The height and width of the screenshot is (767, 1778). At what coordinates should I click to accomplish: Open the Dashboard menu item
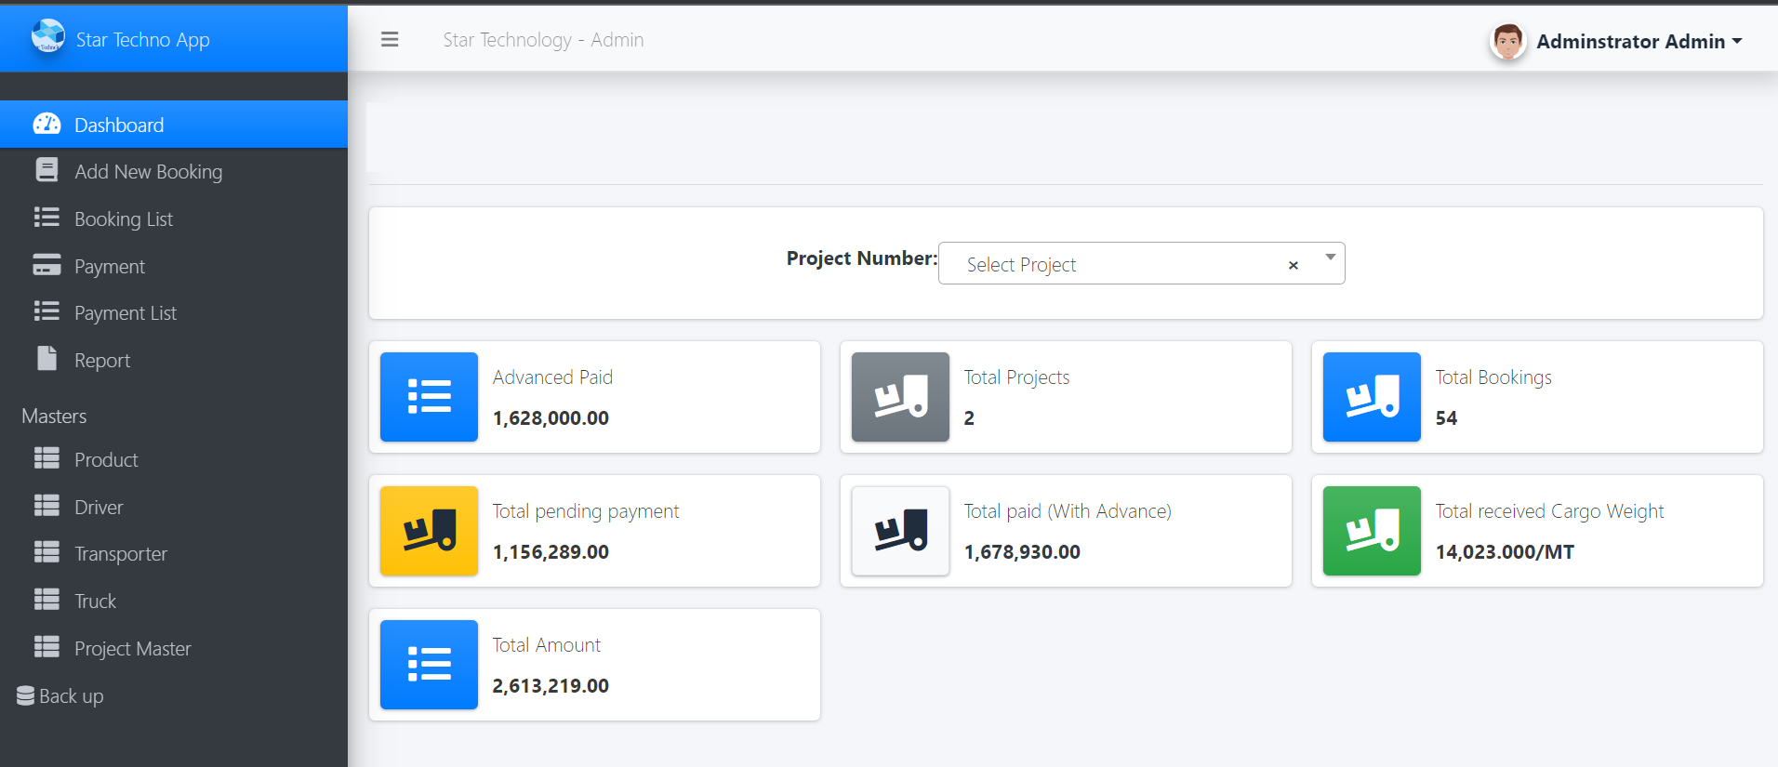(174, 125)
